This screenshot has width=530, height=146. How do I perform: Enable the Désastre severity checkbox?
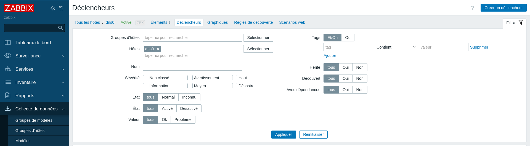235,86
